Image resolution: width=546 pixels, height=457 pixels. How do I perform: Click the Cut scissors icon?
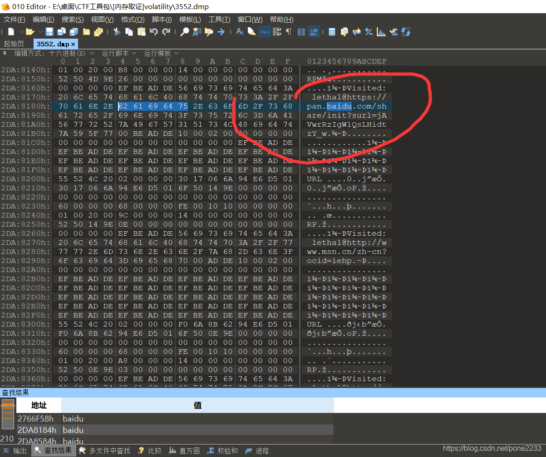click(117, 32)
